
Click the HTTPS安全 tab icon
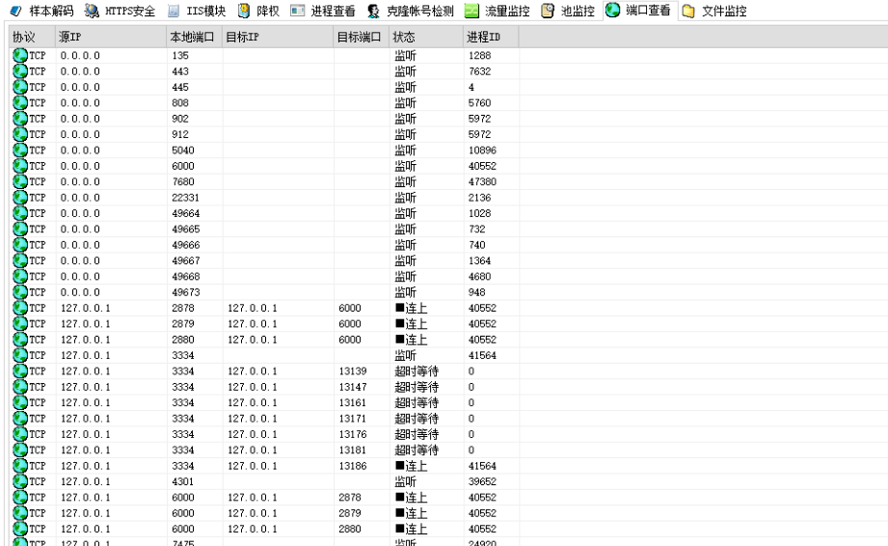tap(92, 11)
